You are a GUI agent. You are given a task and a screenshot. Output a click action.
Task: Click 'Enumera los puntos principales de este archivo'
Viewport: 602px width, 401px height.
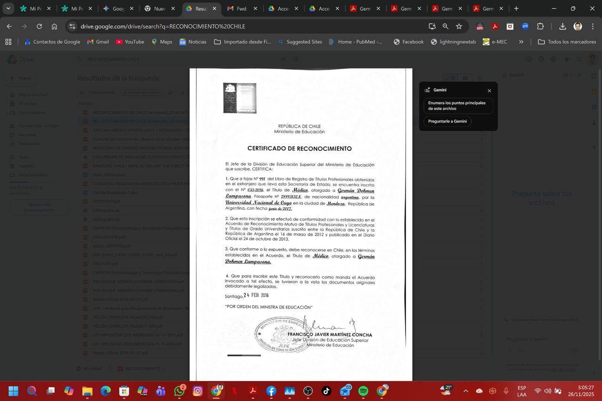point(458,106)
